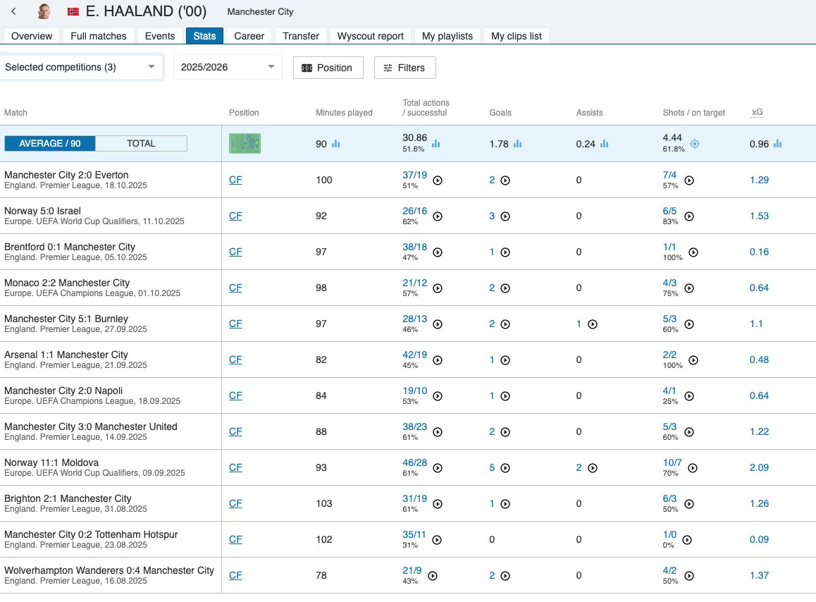Play assists video for Norway 11:1 Moldova
The image size is (816, 602).
click(x=592, y=468)
